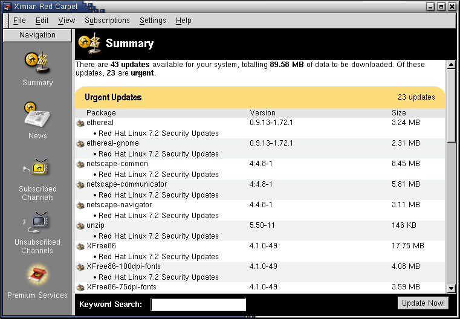Open the Unsubscribed Channels TV icon

point(36,222)
